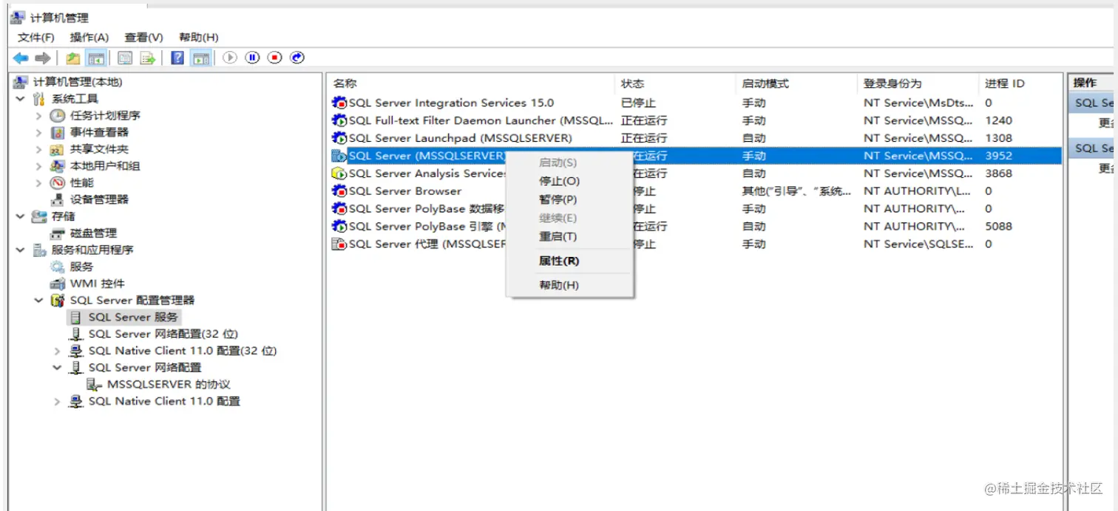Expand the 事件查看器 node
Screen dimensions: 1118x511
coord(38,133)
